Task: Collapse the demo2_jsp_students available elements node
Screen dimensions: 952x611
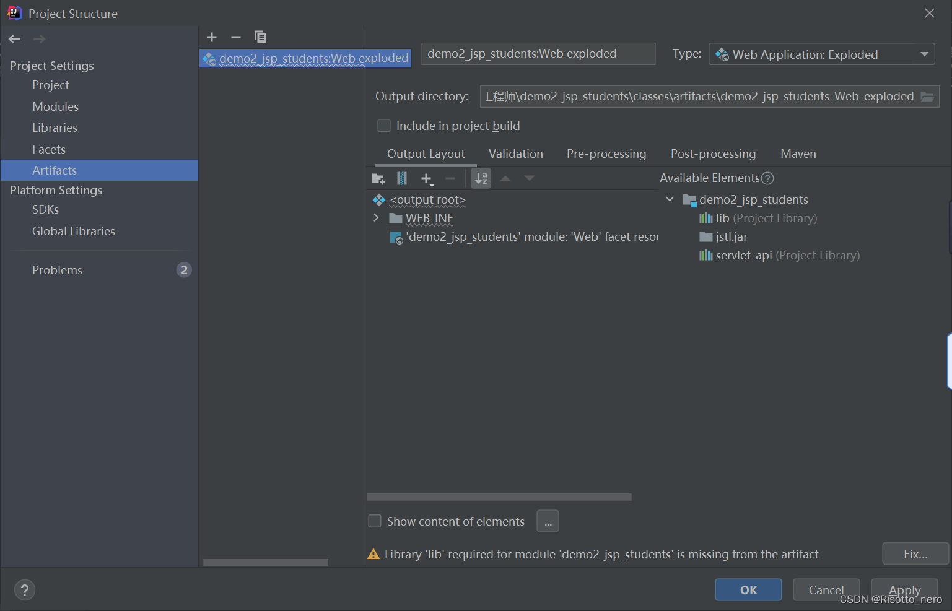Action: coord(670,199)
